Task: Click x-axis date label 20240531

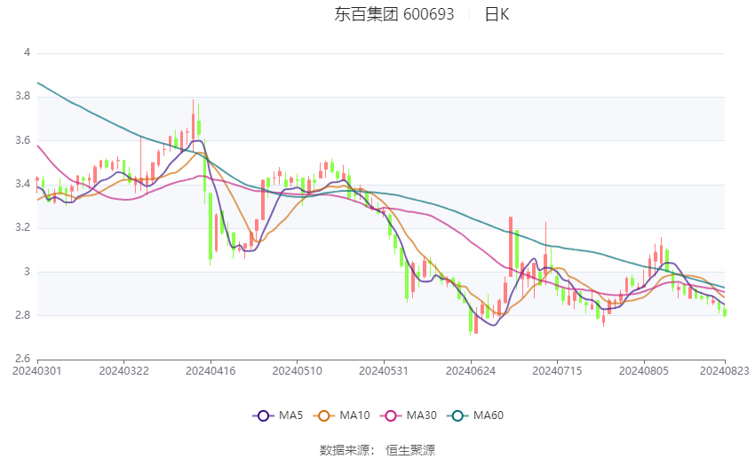Action: point(384,371)
